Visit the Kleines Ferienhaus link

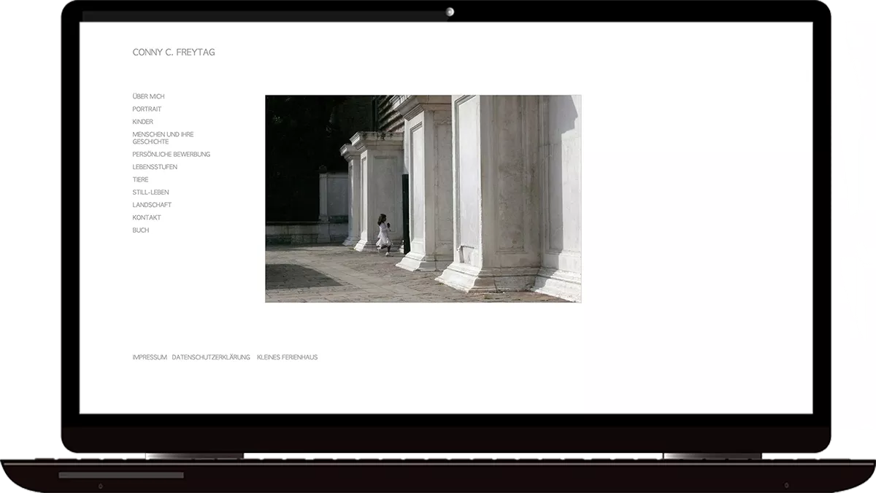(x=287, y=357)
